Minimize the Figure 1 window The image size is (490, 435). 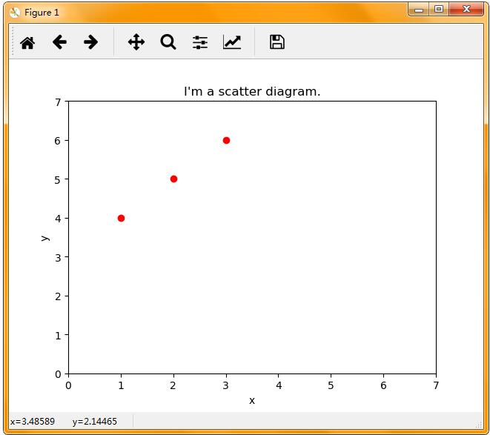click(418, 10)
